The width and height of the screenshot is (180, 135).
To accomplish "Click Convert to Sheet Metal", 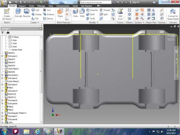I will (173, 14).
